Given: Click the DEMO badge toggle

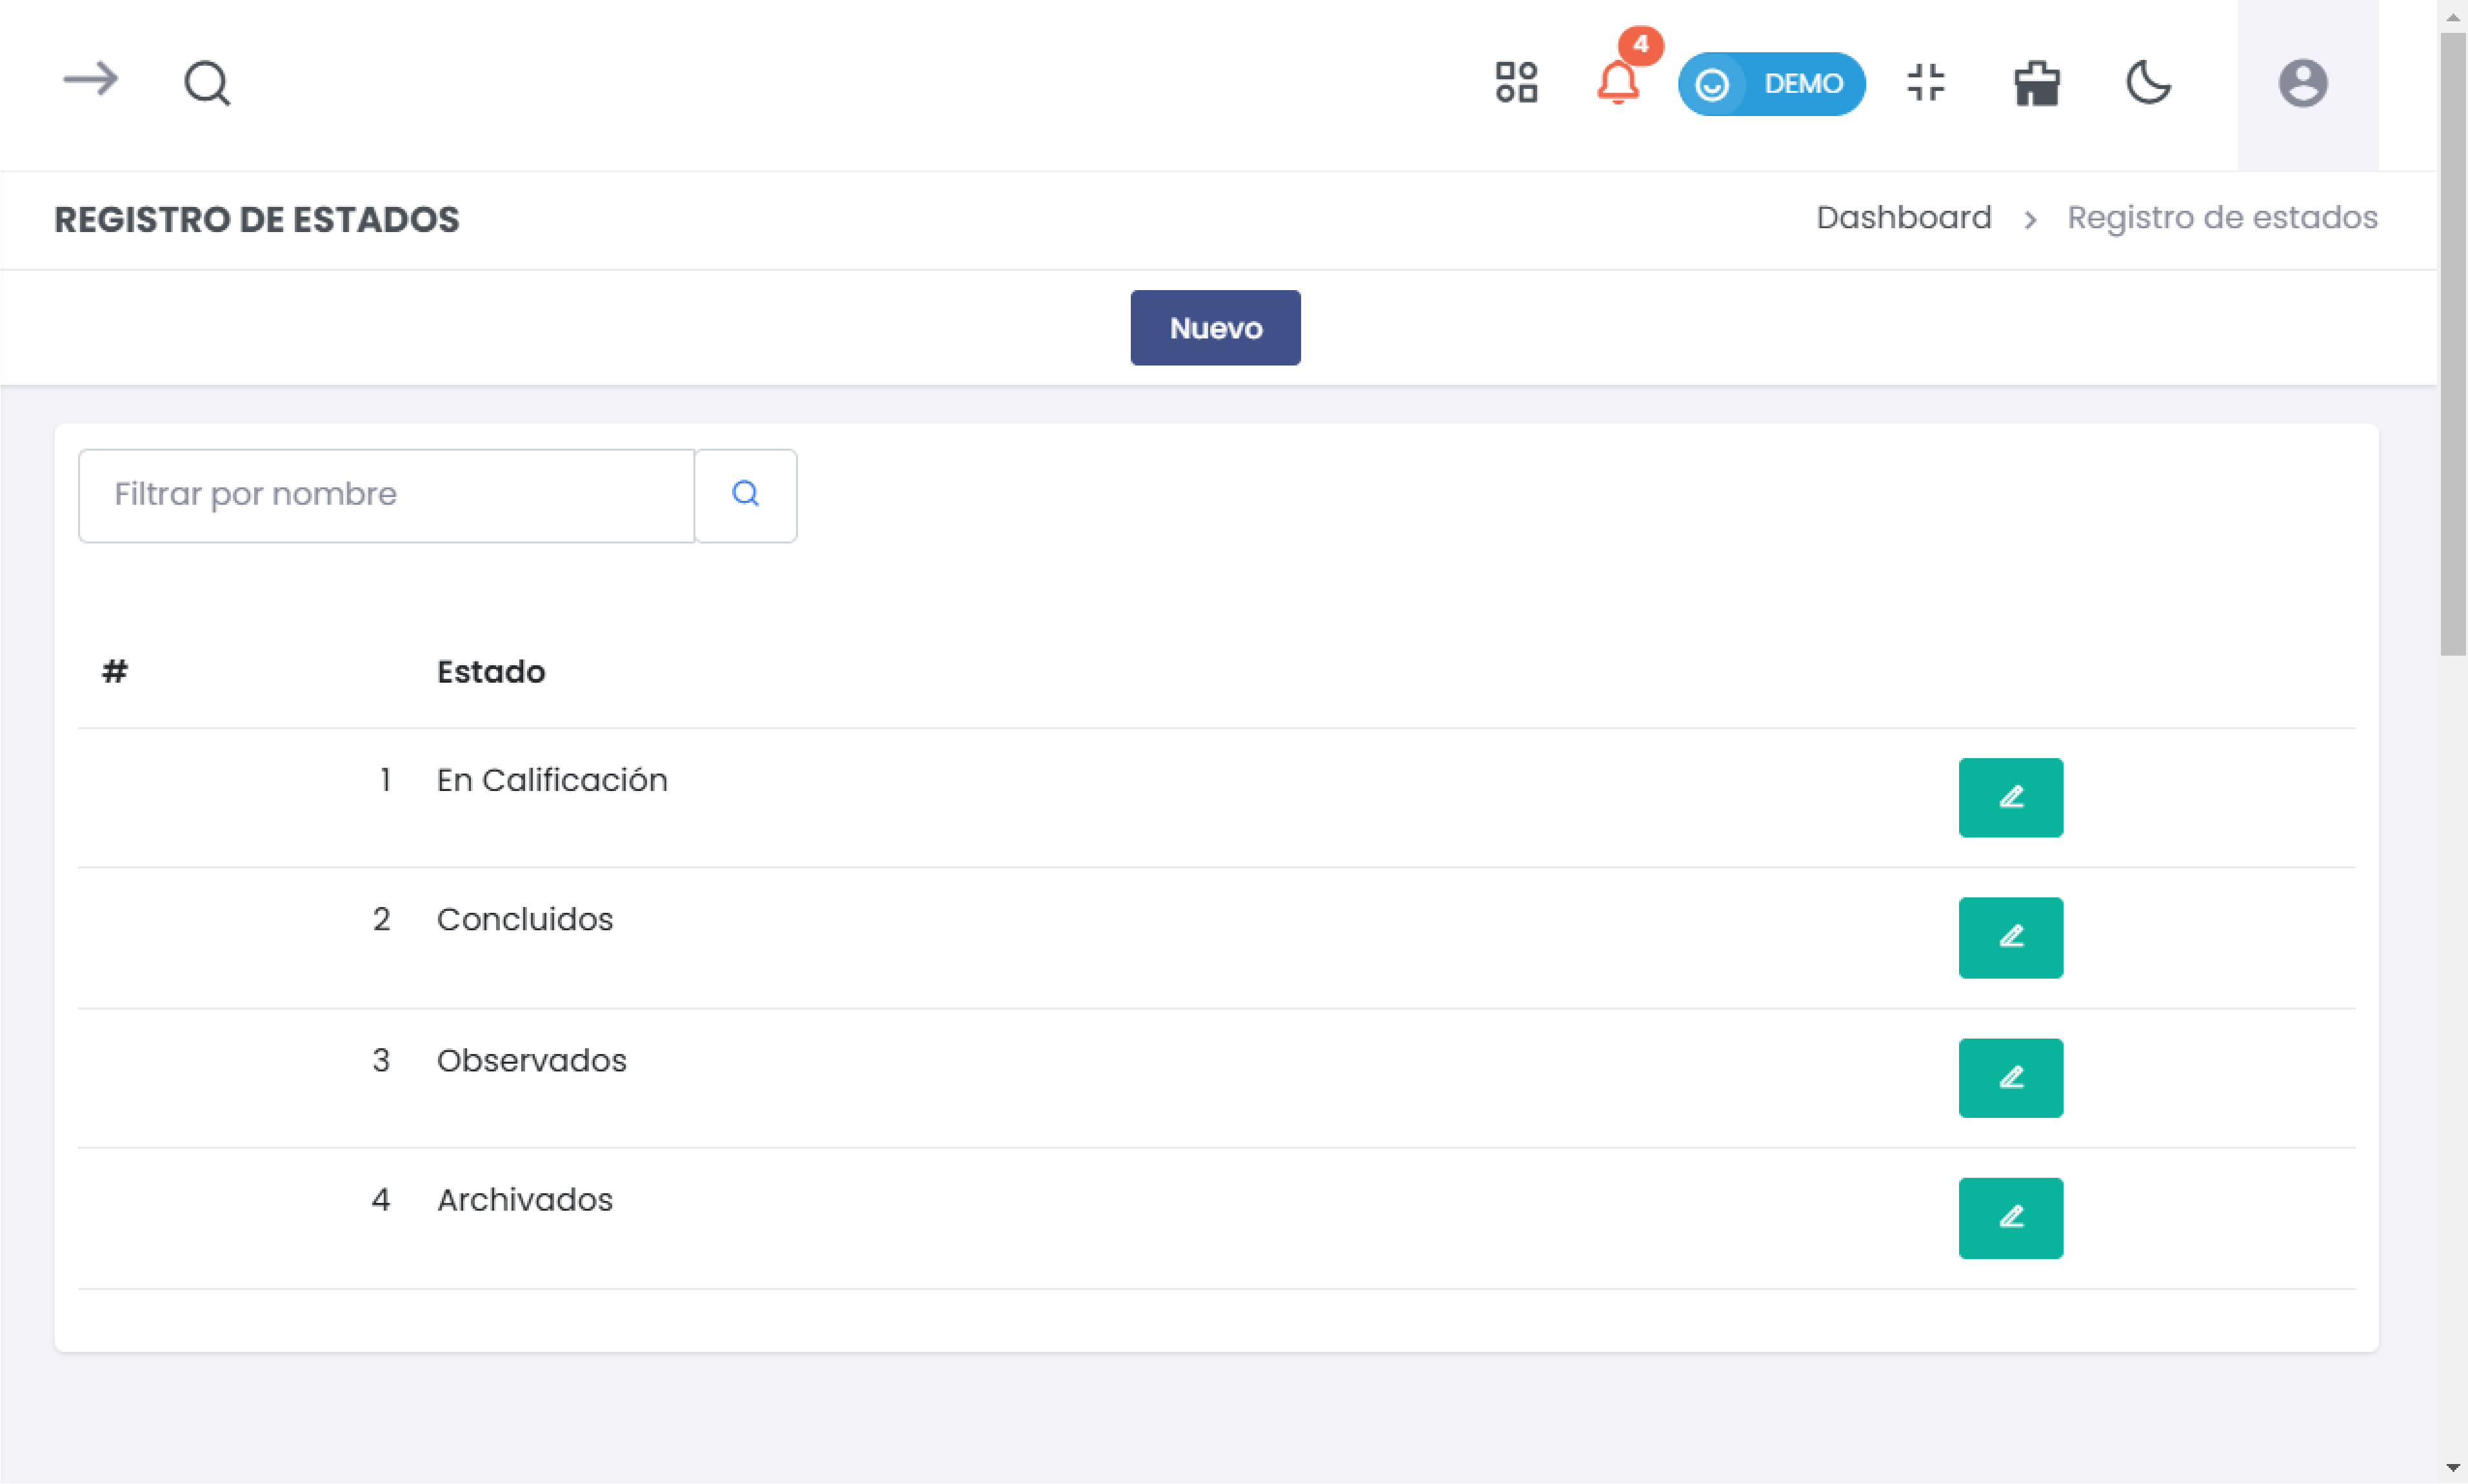Looking at the screenshot, I should click(1771, 84).
